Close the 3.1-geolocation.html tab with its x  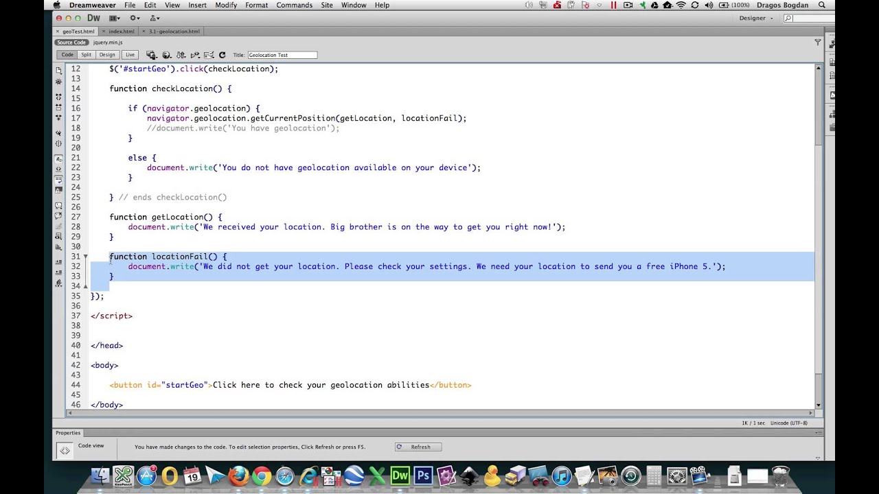pyautogui.click(x=144, y=32)
